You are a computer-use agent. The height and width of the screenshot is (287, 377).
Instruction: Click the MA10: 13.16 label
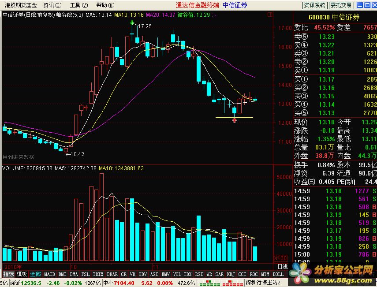129,15
